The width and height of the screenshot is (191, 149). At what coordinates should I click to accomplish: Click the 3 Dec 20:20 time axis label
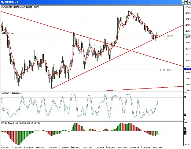point(99,148)
